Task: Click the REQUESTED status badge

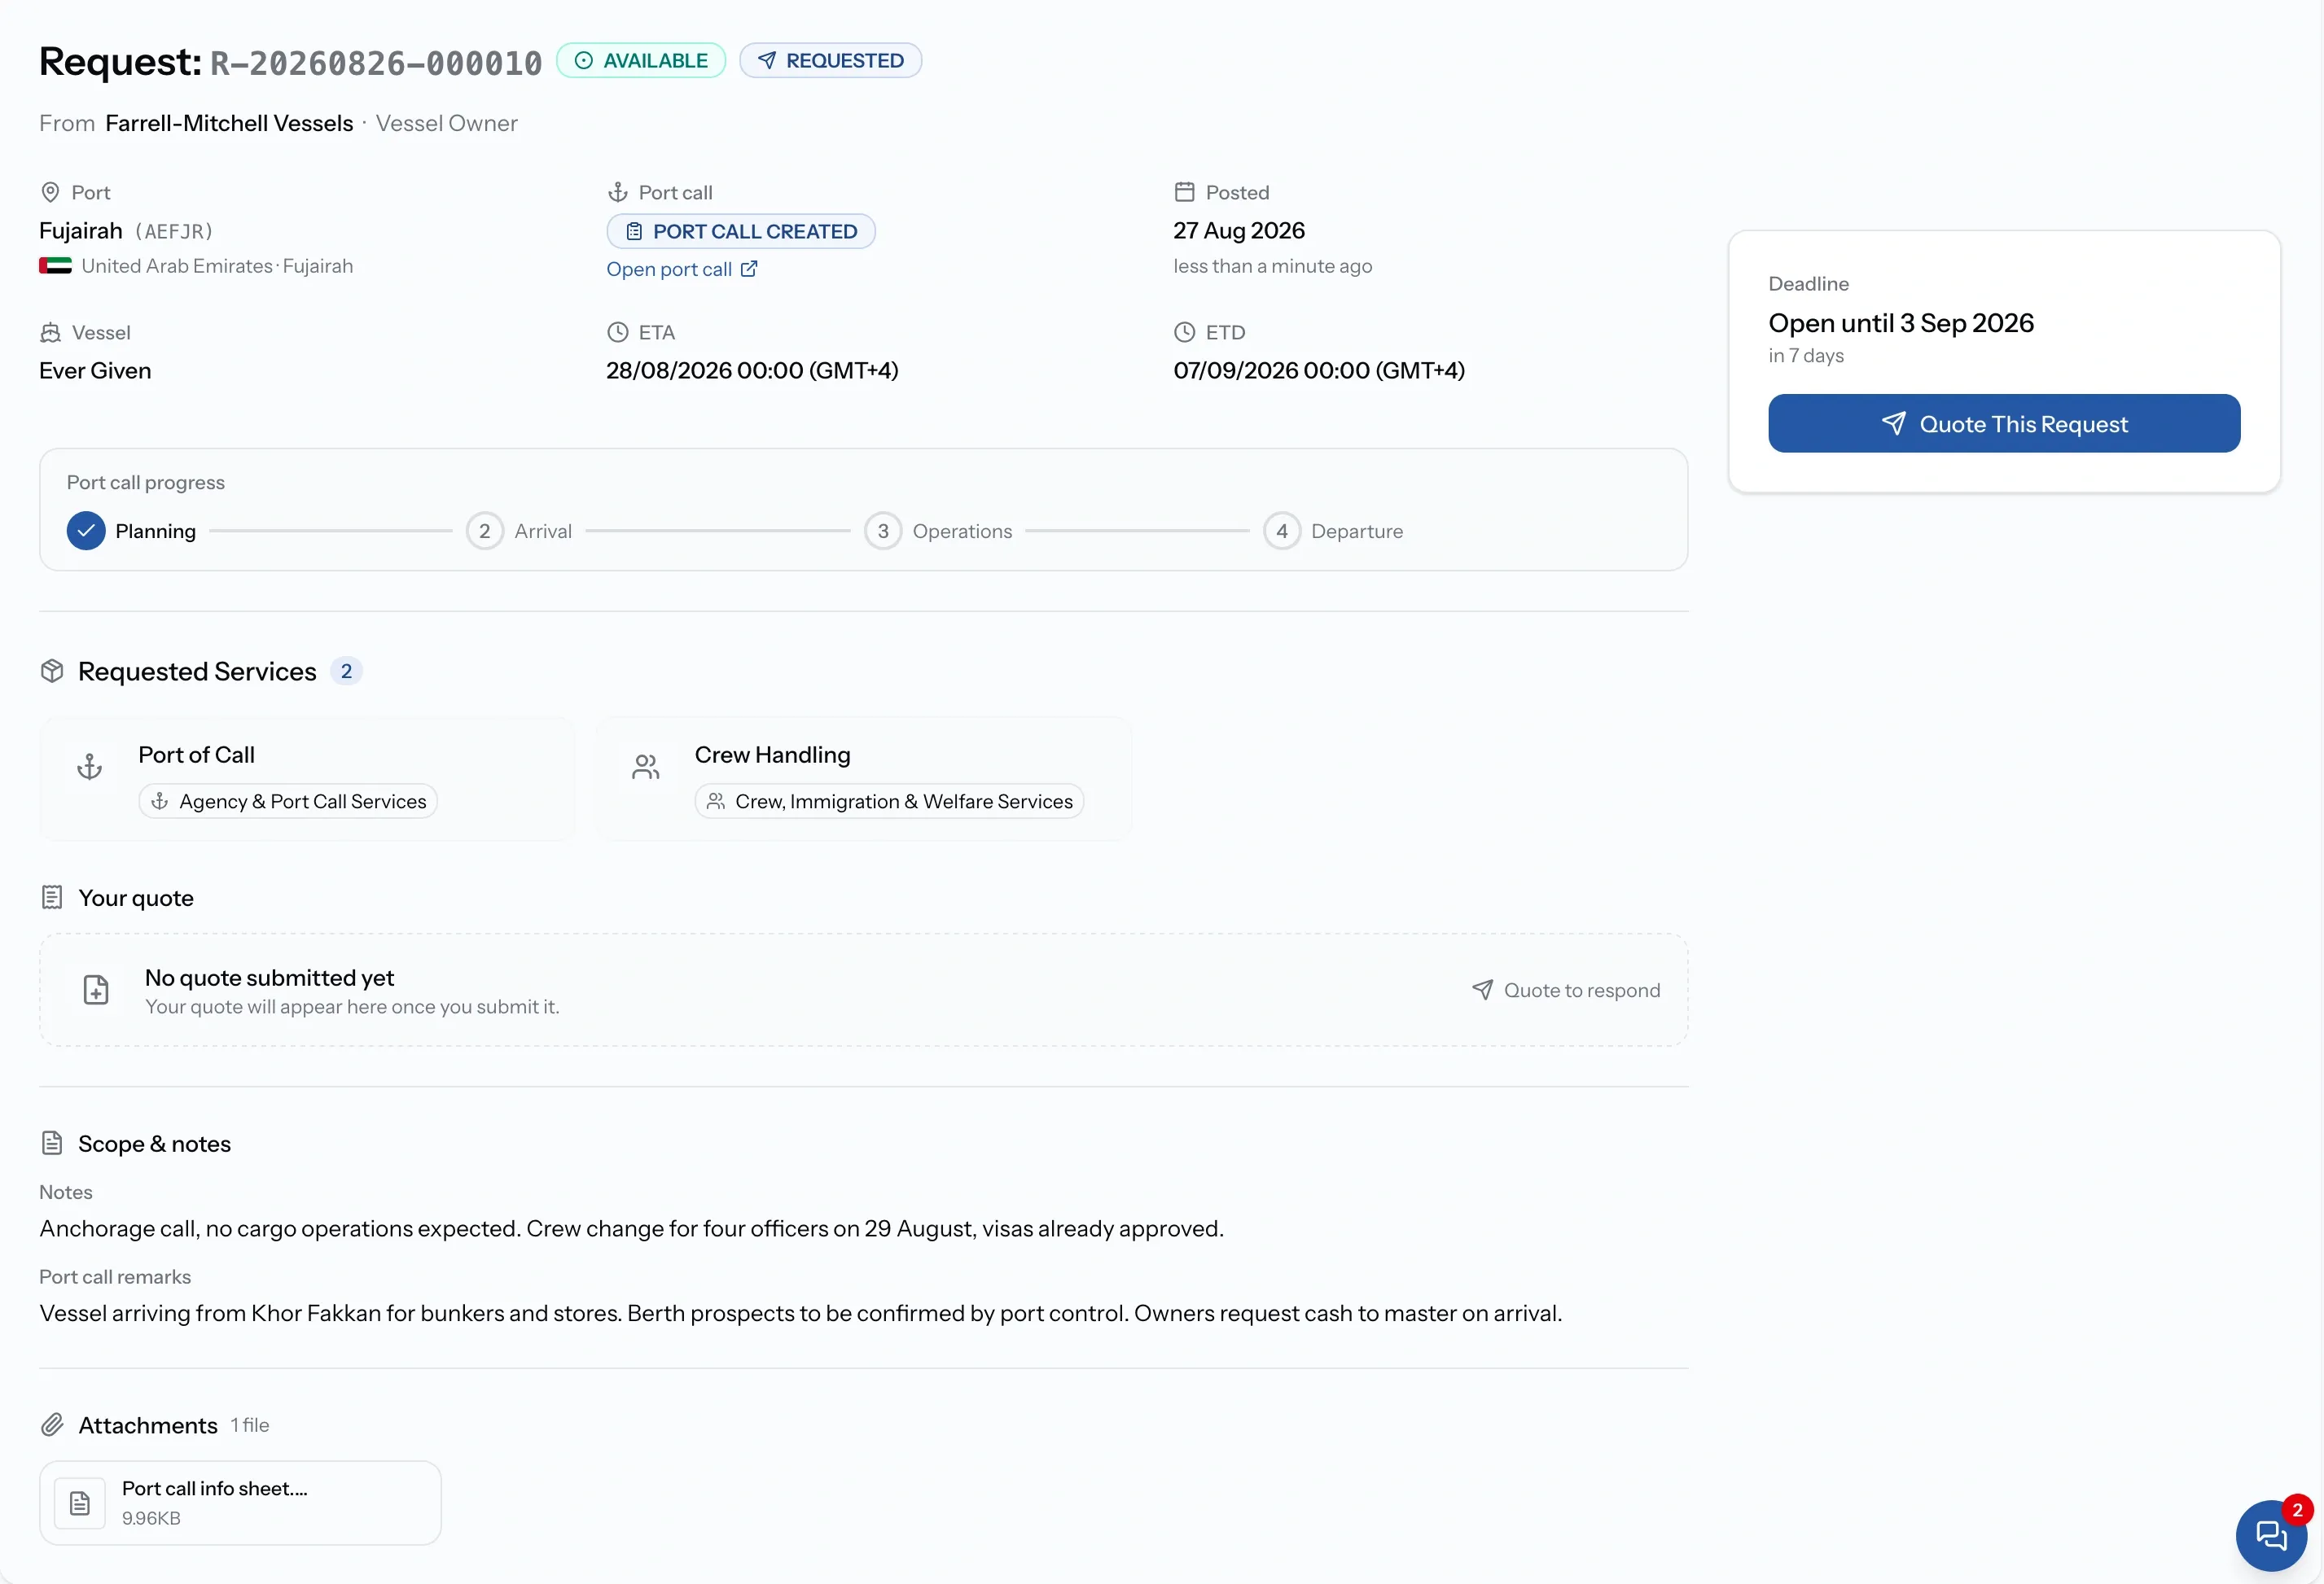Action: [x=830, y=60]
